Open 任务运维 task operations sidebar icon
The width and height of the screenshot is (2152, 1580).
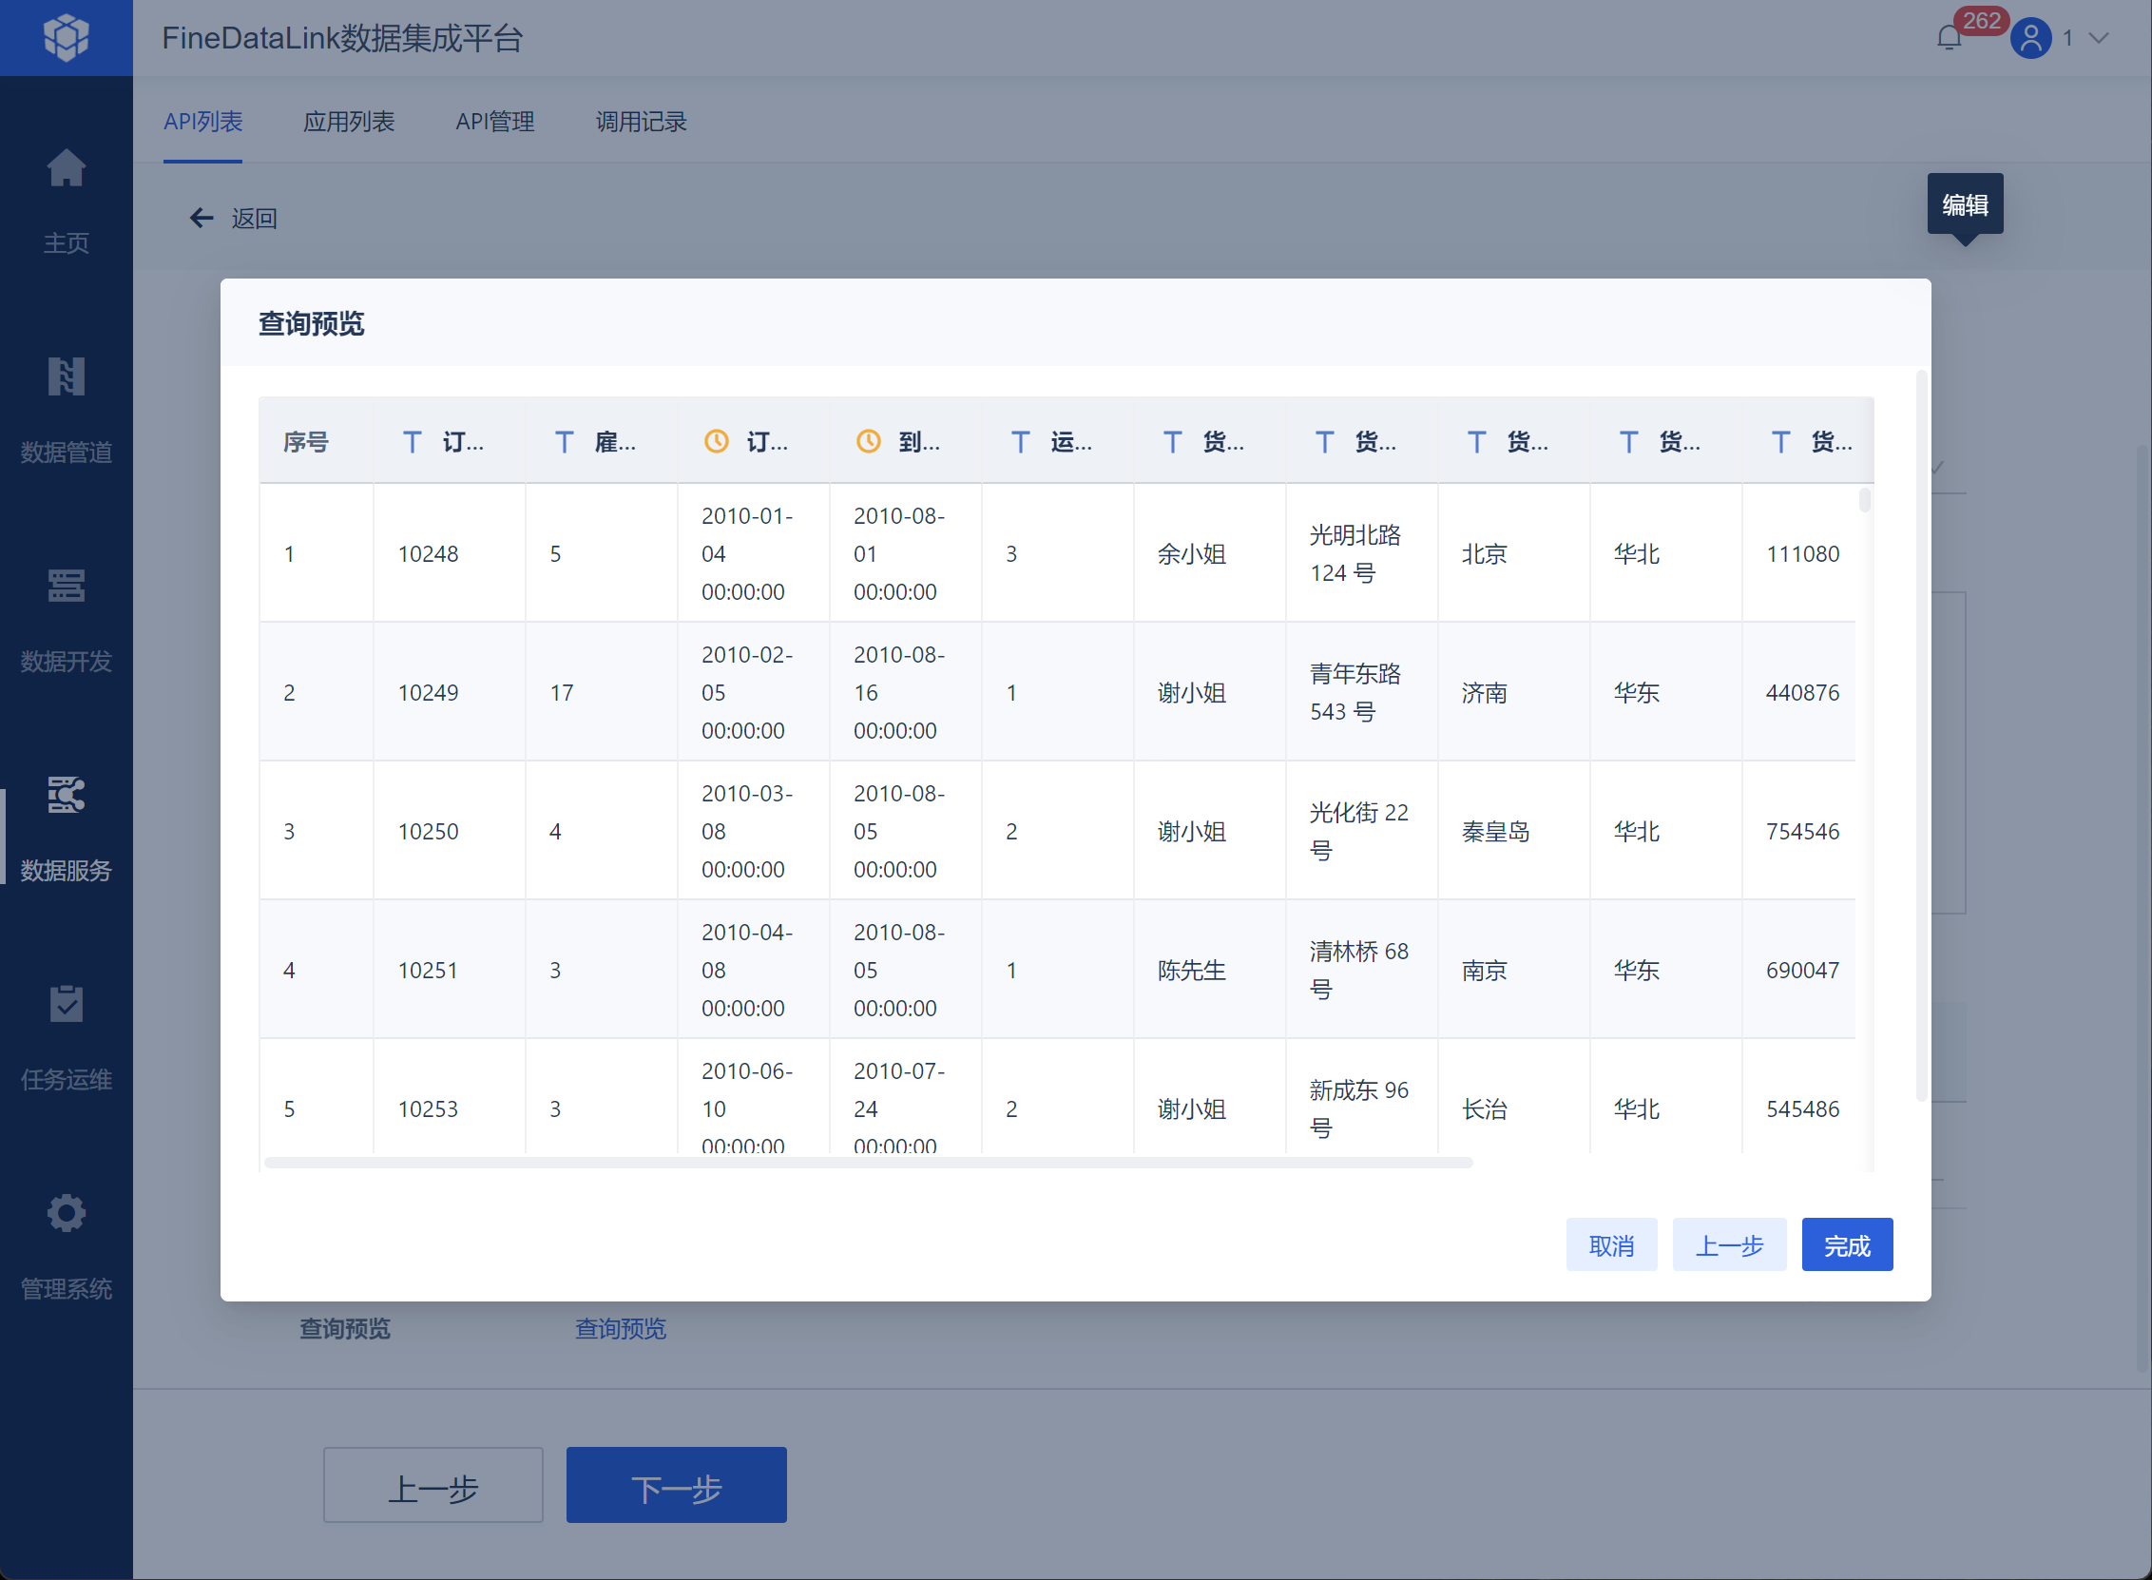coord(66,1004)
